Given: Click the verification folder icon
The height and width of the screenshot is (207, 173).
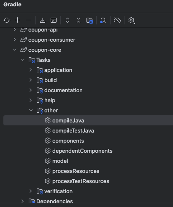Looking at the screenshot, I should coord(40,191).
